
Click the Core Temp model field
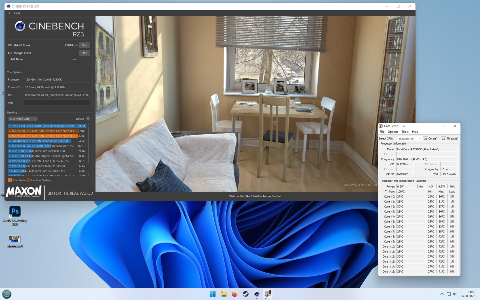[427, 149]
